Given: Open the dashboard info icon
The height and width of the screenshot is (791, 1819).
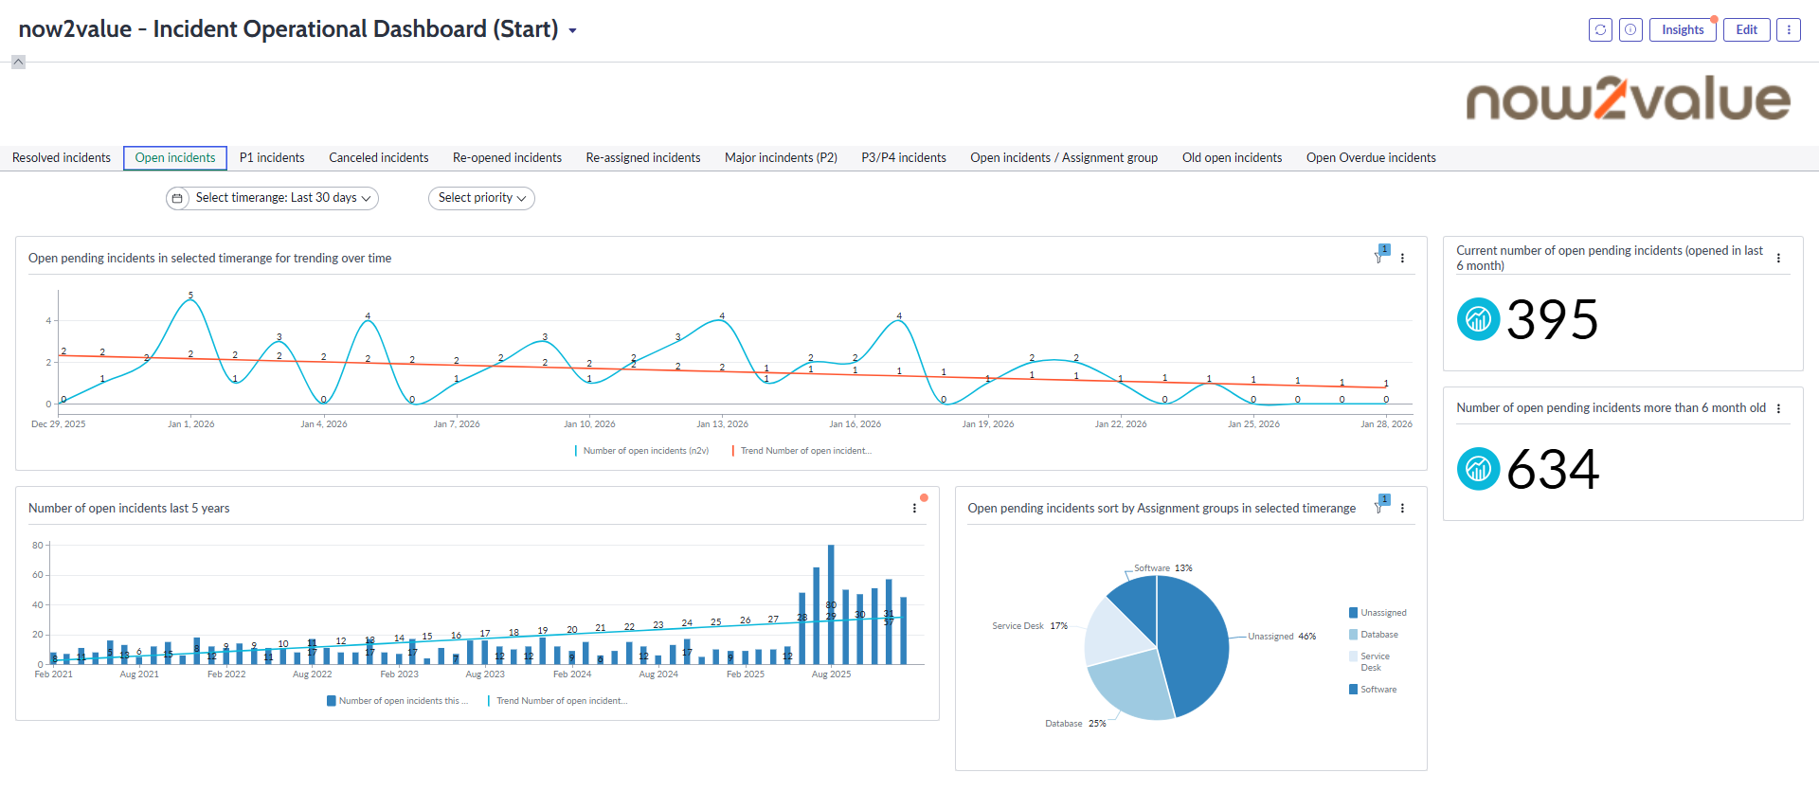Looking at the screenshot, I should tap(1630, 30).
